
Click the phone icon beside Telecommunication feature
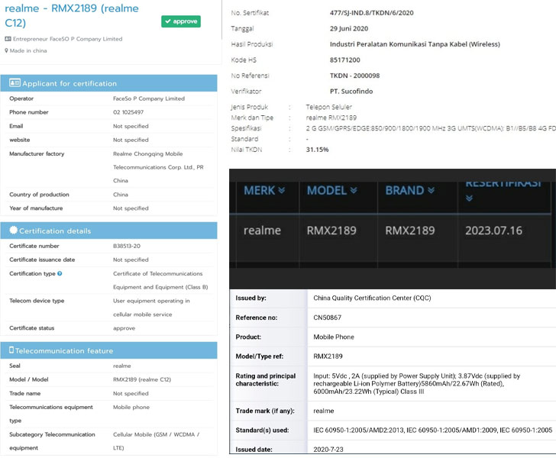coord(11,350)
